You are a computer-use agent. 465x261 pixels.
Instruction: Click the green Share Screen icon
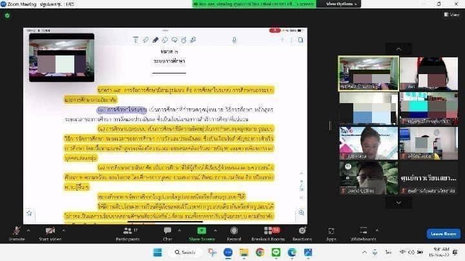tap(201, 231)
